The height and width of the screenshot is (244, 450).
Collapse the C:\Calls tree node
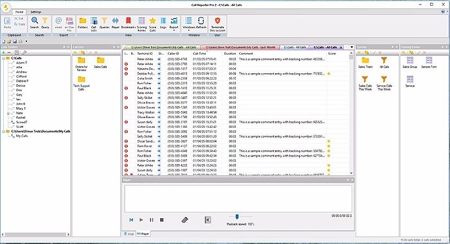(x=3, y=58)
